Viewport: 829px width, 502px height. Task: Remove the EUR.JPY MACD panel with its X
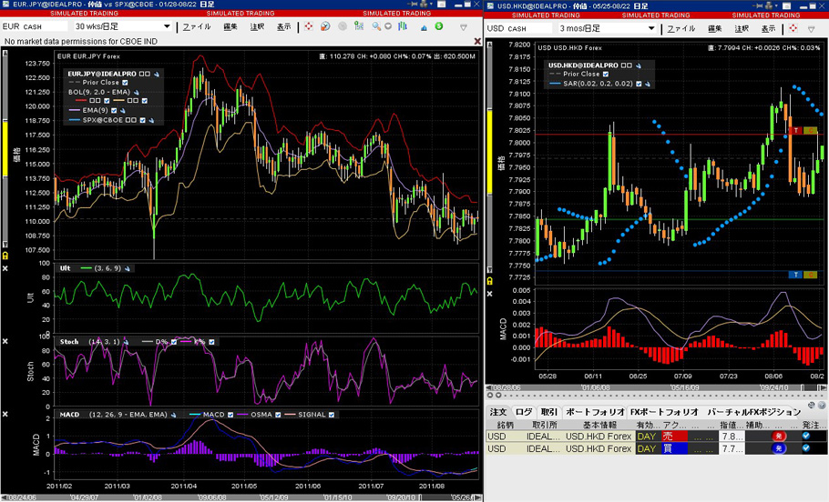(5, 414)
